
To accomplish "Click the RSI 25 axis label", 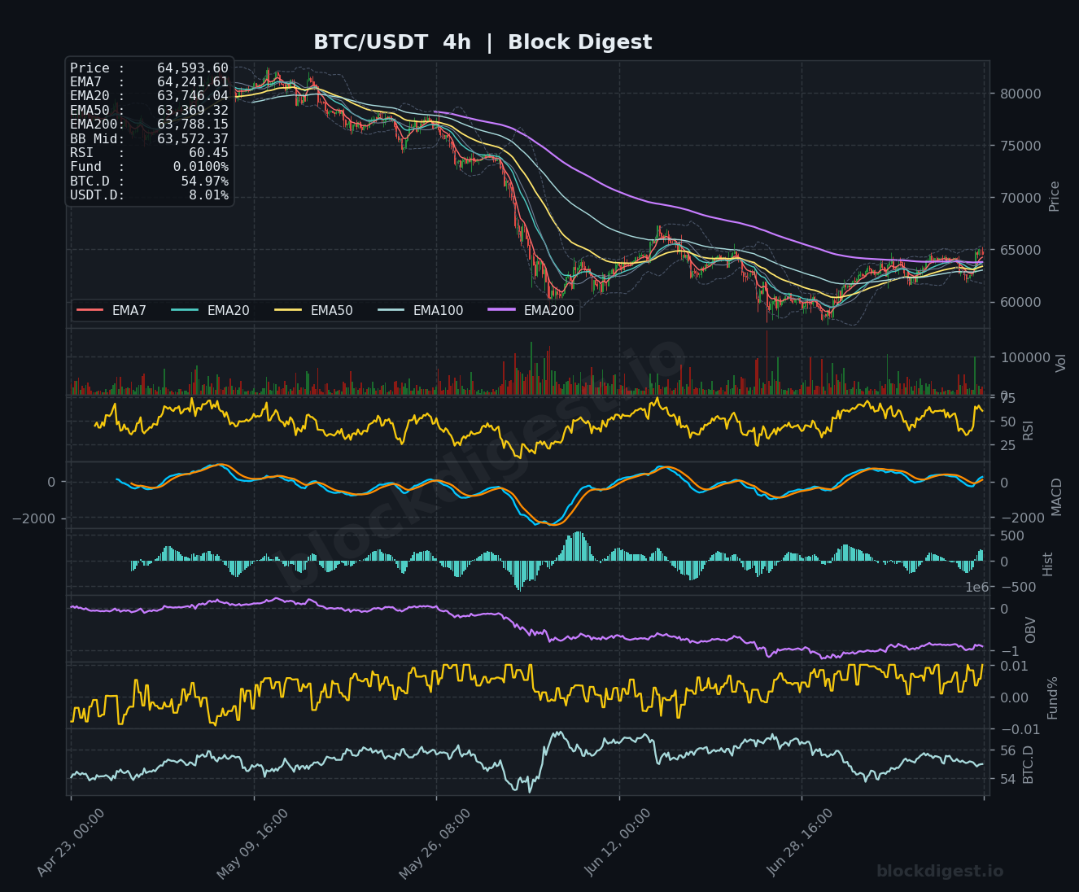I will tap(1007, 445).
